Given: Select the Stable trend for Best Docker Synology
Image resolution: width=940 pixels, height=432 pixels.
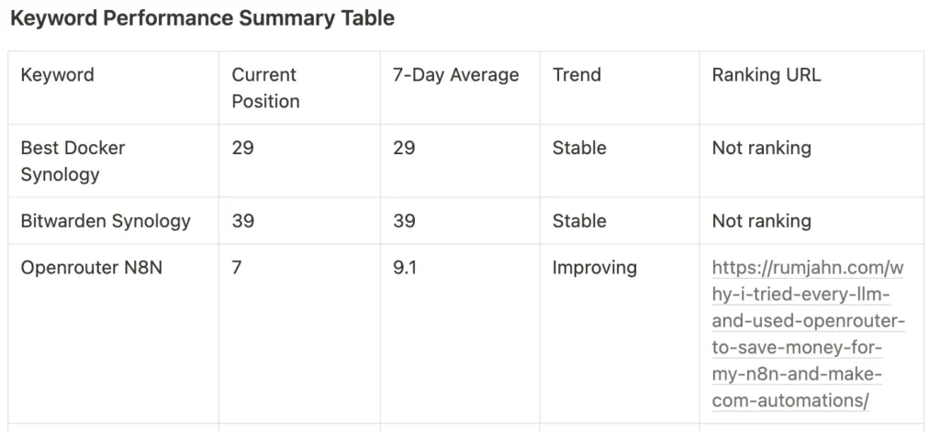Looking at the screenshot, I should tap(579, 148).
